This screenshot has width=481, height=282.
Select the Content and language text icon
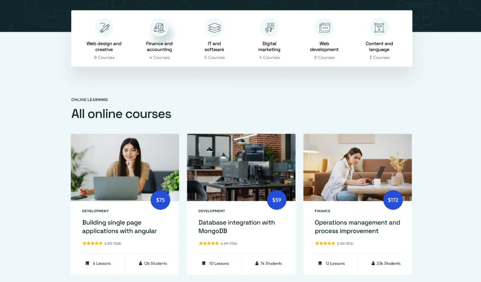pyautogui.click(x=379, y=28)
